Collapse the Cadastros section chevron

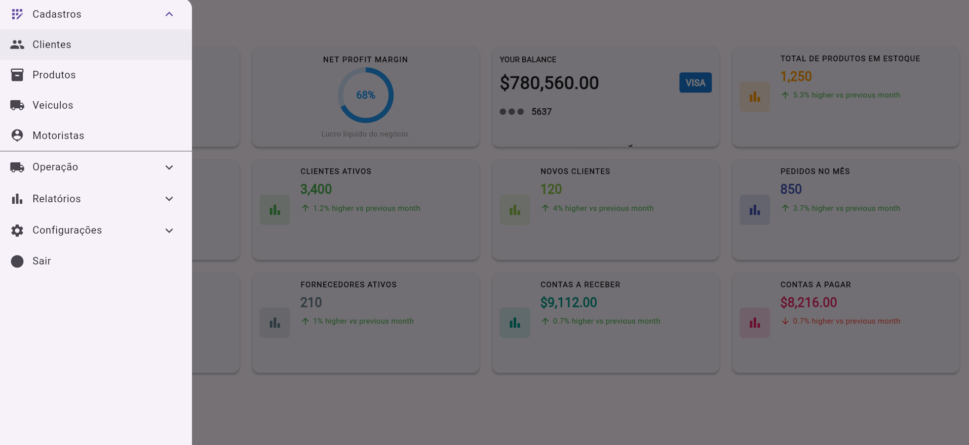coord(169,14)
